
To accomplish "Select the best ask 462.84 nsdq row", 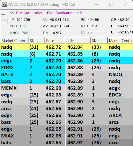I will (x=99, y=47).
